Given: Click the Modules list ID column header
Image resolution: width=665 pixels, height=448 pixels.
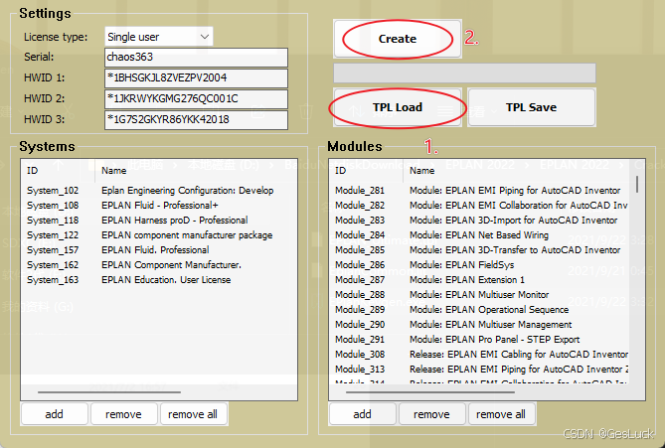Looking at the screenshot, I should (x=366, y=171).
